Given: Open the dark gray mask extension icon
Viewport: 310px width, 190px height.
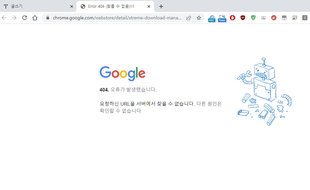Looking at the screenshot, I should (x=284, y=18).
